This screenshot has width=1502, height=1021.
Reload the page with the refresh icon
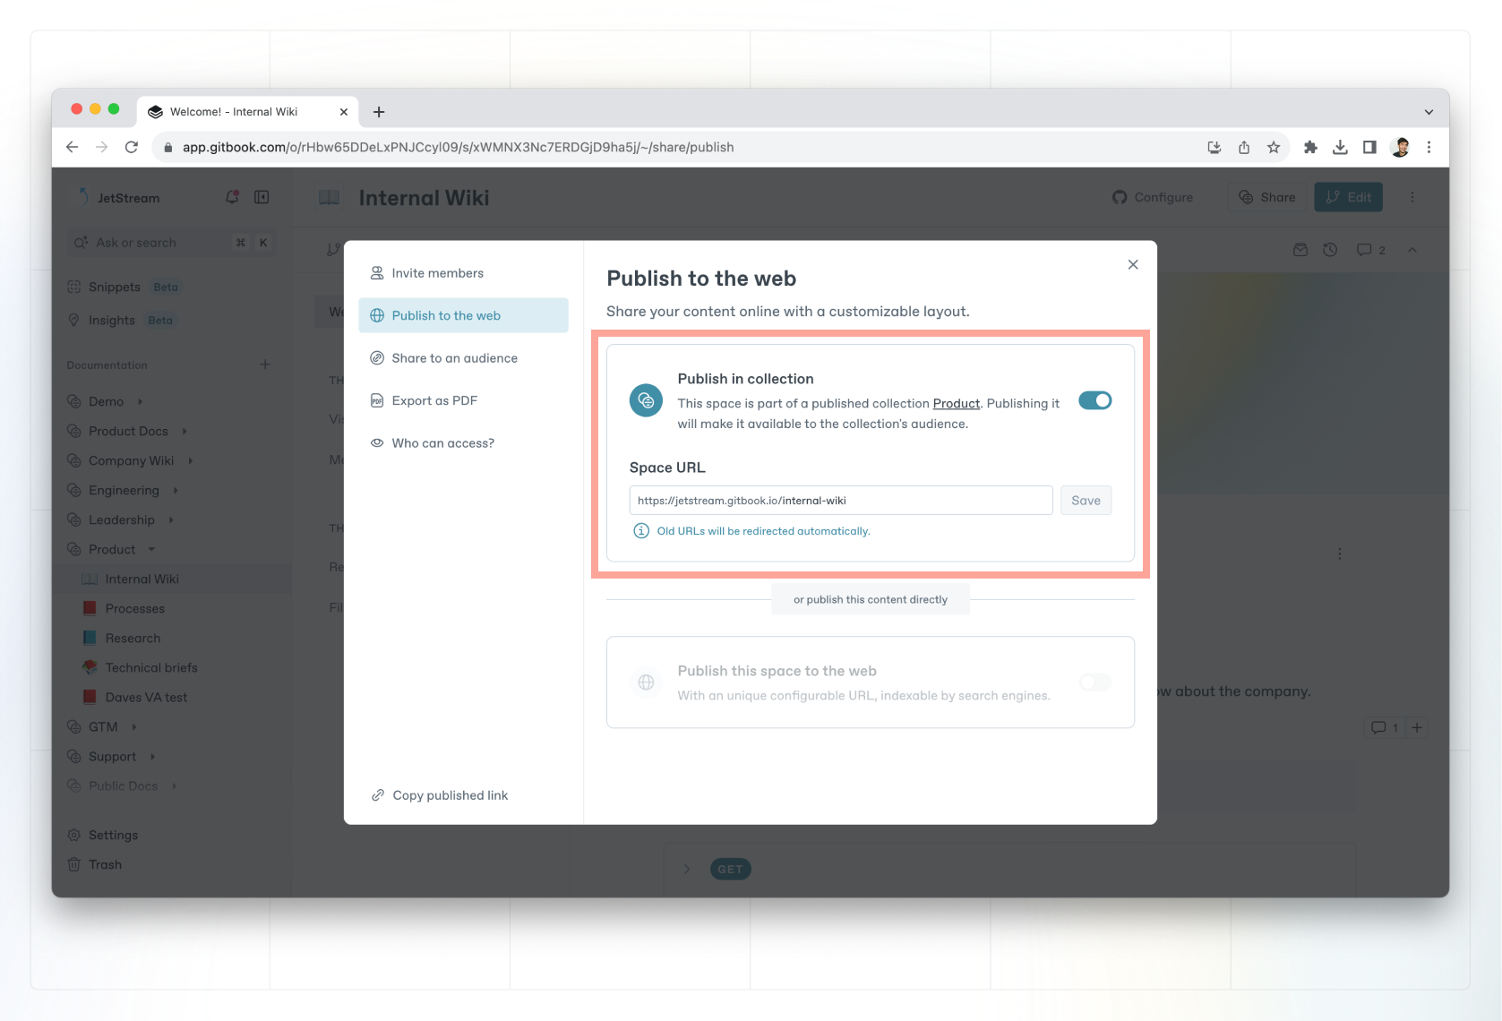132,147
